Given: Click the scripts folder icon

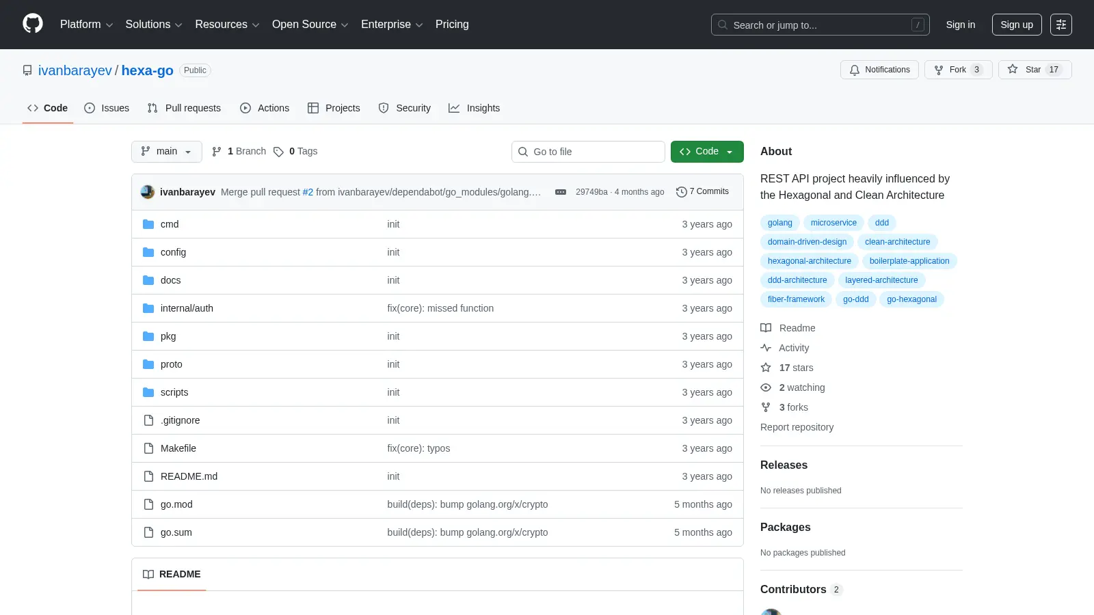Looking at the screenshot, I should (x=148, y=392).
